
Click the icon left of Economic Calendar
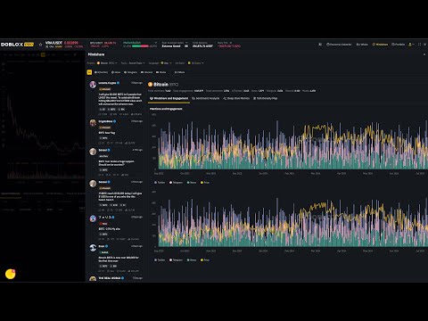[320, 45]
